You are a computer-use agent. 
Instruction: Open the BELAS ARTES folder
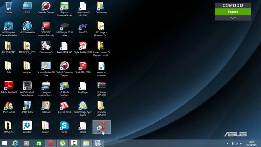9,47
